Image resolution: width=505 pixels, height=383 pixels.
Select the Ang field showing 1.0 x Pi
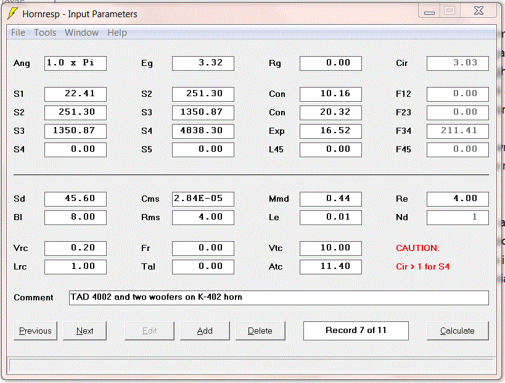(x=75, y=64)
